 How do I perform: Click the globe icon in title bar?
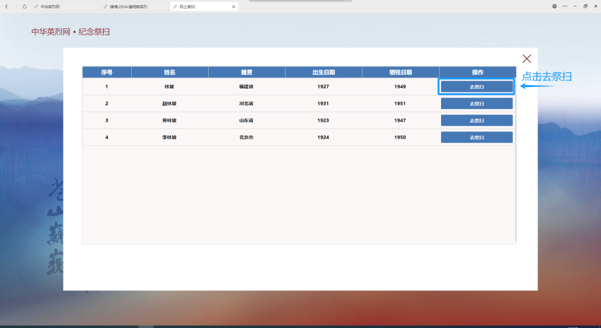tap(554, 6)
